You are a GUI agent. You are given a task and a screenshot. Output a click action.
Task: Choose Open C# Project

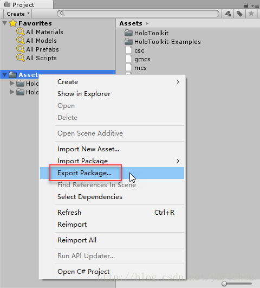[112, 272]
